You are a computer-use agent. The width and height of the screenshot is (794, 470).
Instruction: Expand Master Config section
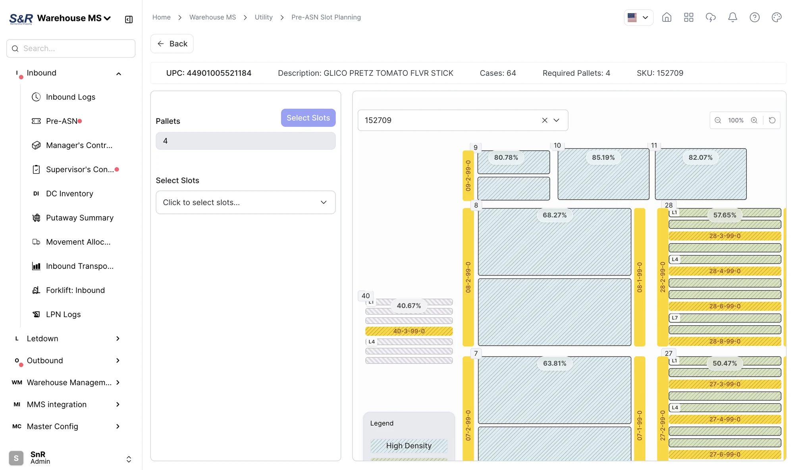[118, 426]
